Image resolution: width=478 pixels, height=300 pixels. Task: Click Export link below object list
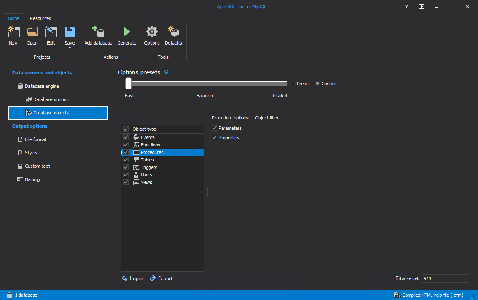tap(161, 278)
